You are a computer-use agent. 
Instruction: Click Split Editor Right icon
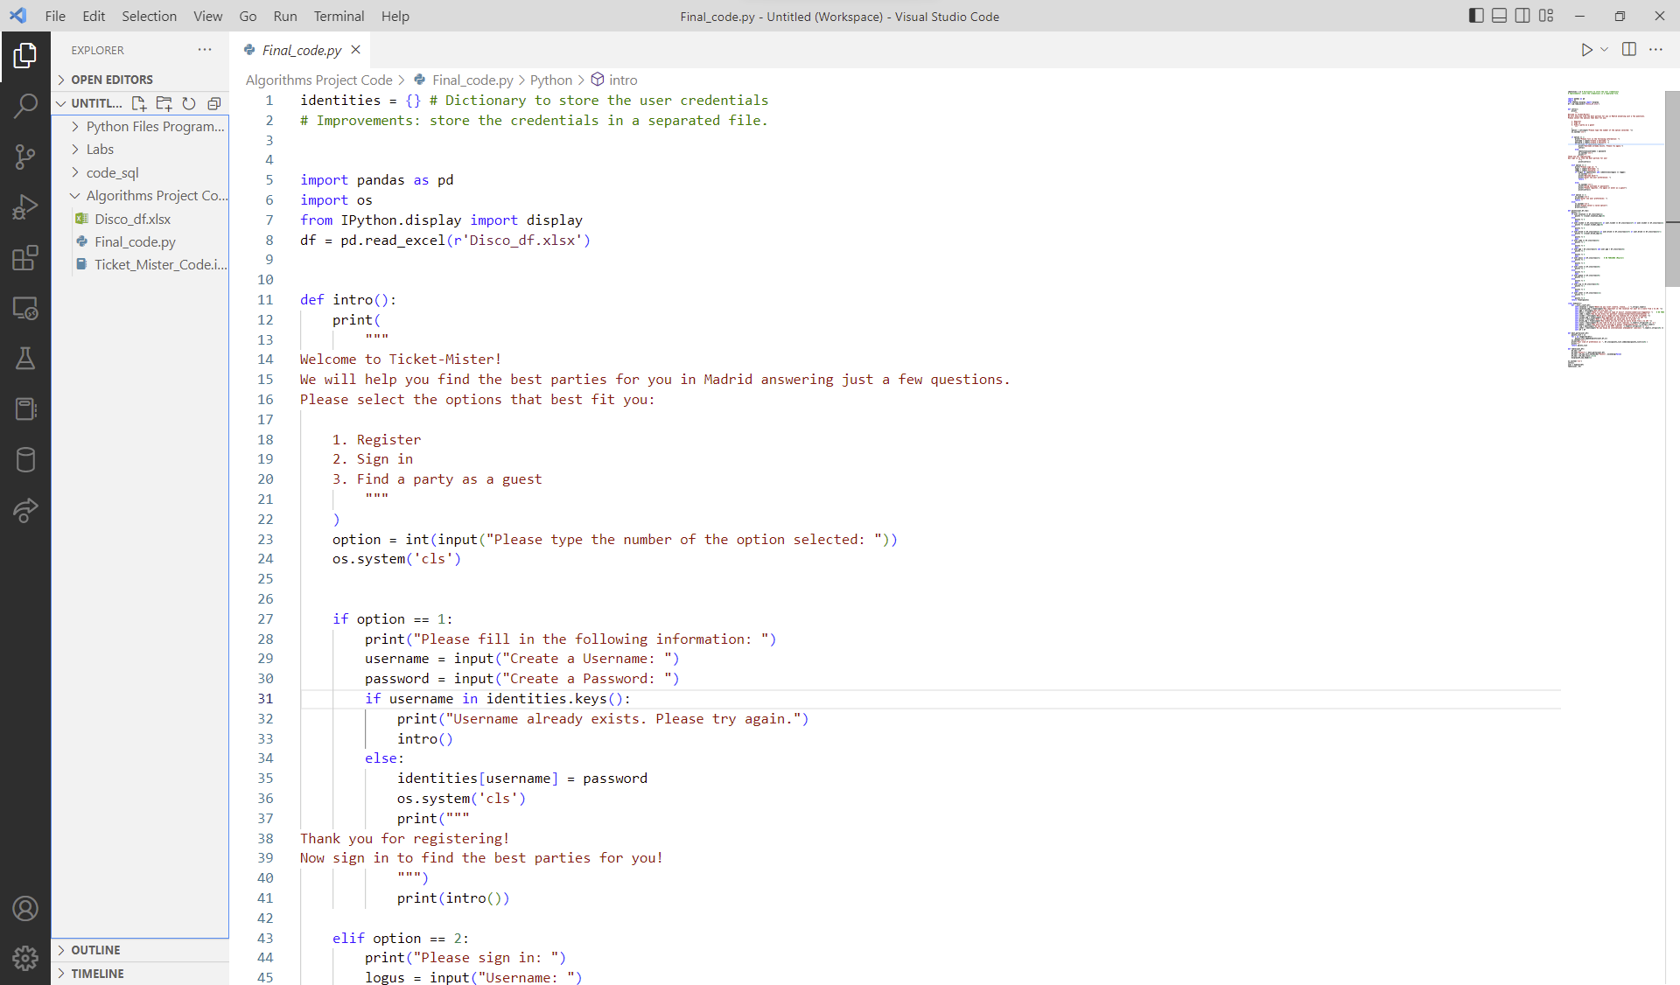[1628, 50]
